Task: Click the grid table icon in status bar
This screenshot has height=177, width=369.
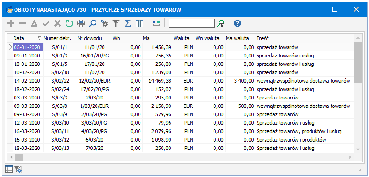Action: coord(9,169)
